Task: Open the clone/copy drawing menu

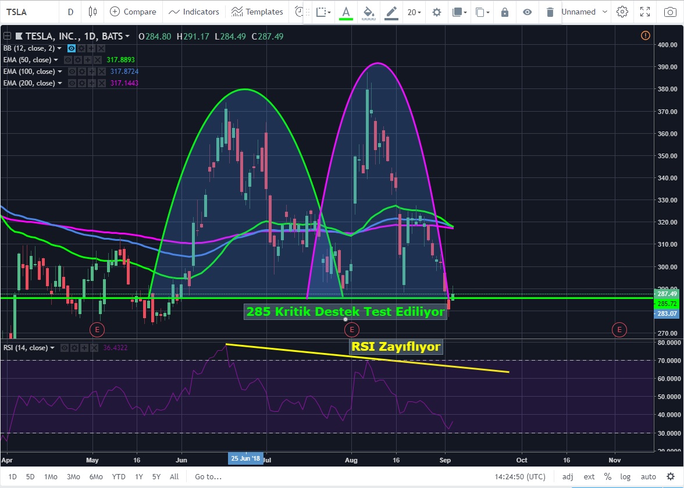Action: coord(482,12)
